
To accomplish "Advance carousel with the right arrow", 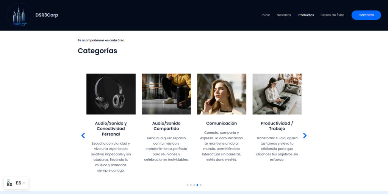I will (305, 136).
